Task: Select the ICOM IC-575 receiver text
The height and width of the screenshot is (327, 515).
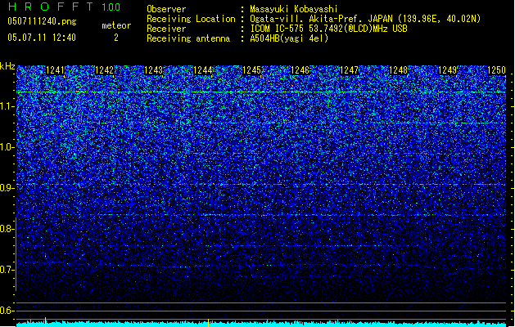Action: (x=328, y=29)
